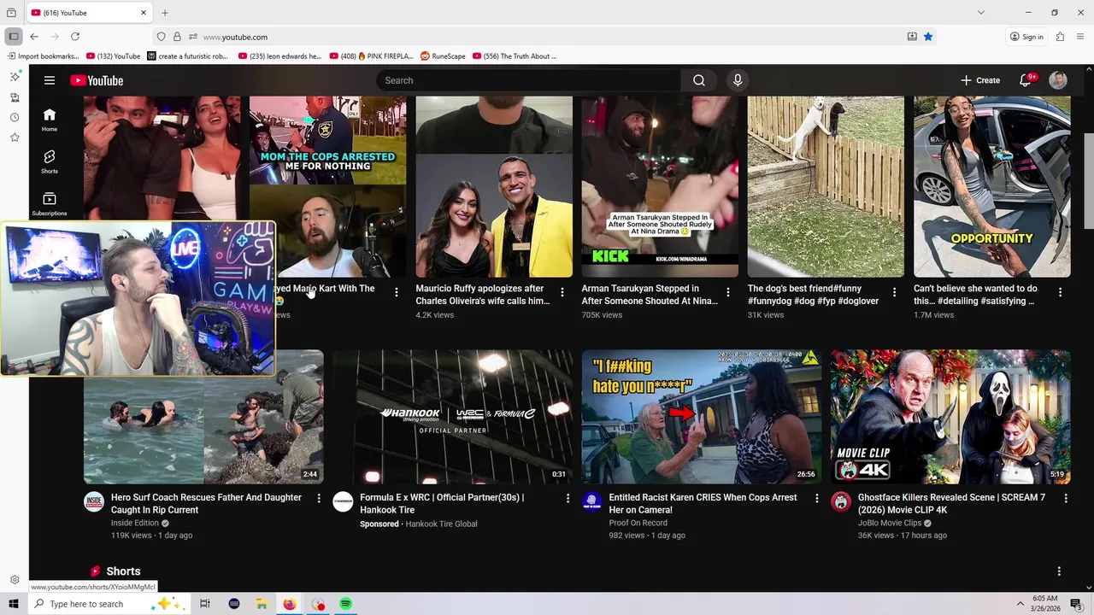Toggle the Firefox sidebar button
This screenshot has height=615, width=1094.
[13, 37]
